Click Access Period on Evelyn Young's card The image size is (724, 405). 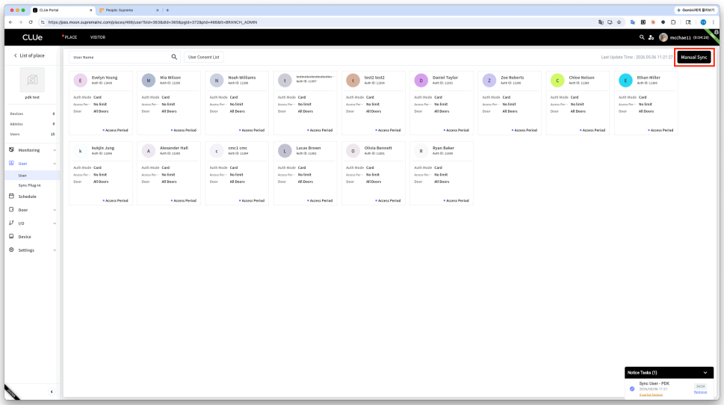pyautogui.click(x=115, y=130)
